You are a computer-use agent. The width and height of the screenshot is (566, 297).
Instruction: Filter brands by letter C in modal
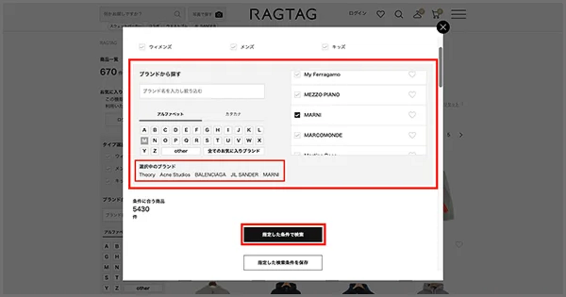[165, 130]
